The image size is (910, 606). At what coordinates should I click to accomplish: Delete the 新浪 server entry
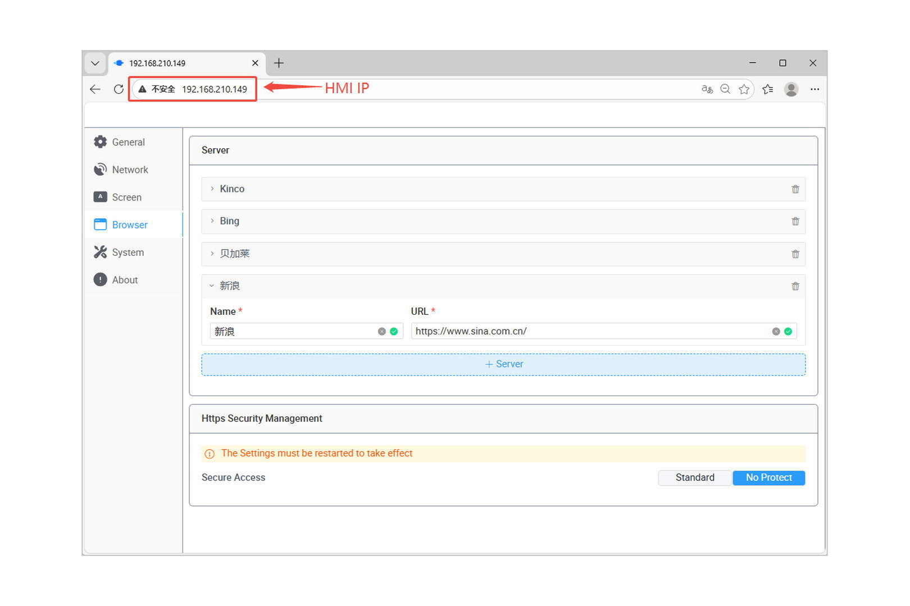pyautogui.click(x=795, y=286)
